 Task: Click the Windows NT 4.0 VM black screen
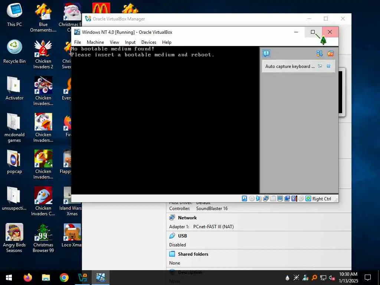click(165, 120)
